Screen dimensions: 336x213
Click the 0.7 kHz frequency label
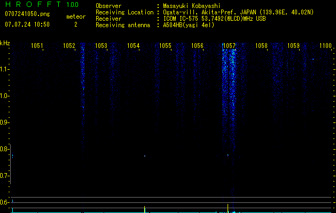click(4, 176)
